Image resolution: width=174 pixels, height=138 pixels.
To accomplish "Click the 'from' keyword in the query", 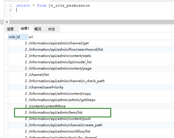I will point(42,5).
